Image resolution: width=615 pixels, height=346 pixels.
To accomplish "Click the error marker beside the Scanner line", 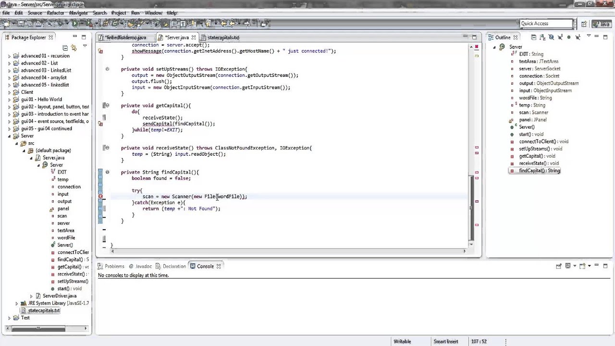I will [x=100, y=197].
